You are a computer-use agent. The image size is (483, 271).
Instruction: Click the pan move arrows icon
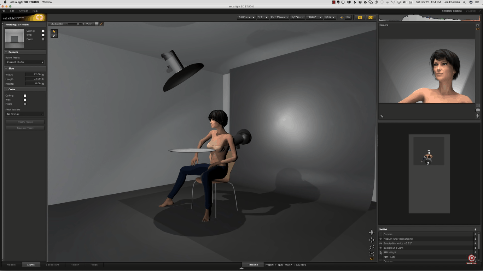tap(372, 240)
